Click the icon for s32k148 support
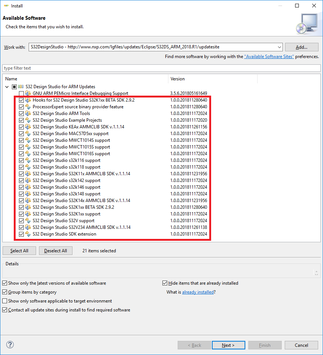This screenshot has width=323, height=355. click(x=28, y=194)
